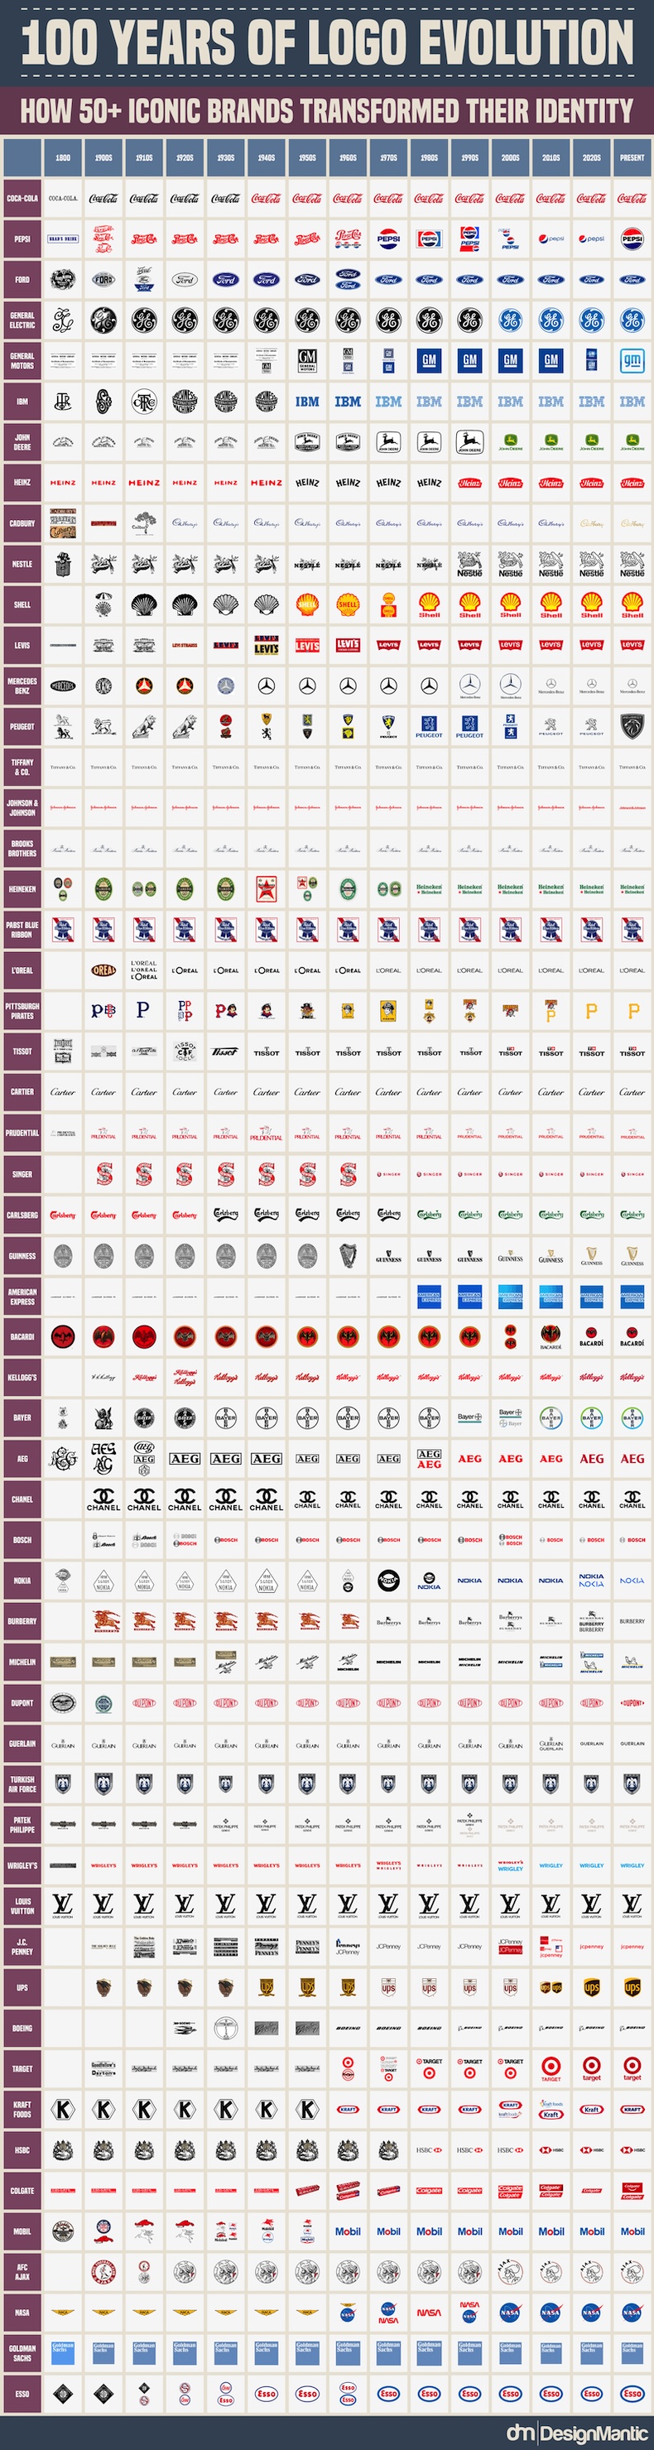Click the '1950S' column header
The width and height of the screenshot is (654, 2450).
[307, 158]
